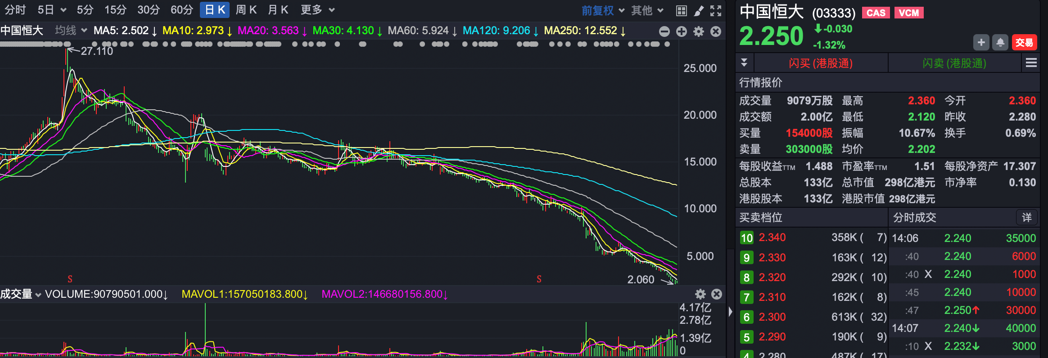The image size is (1048, 358).
Task: Click the 2.060 low price label
Action: (641, 280)
